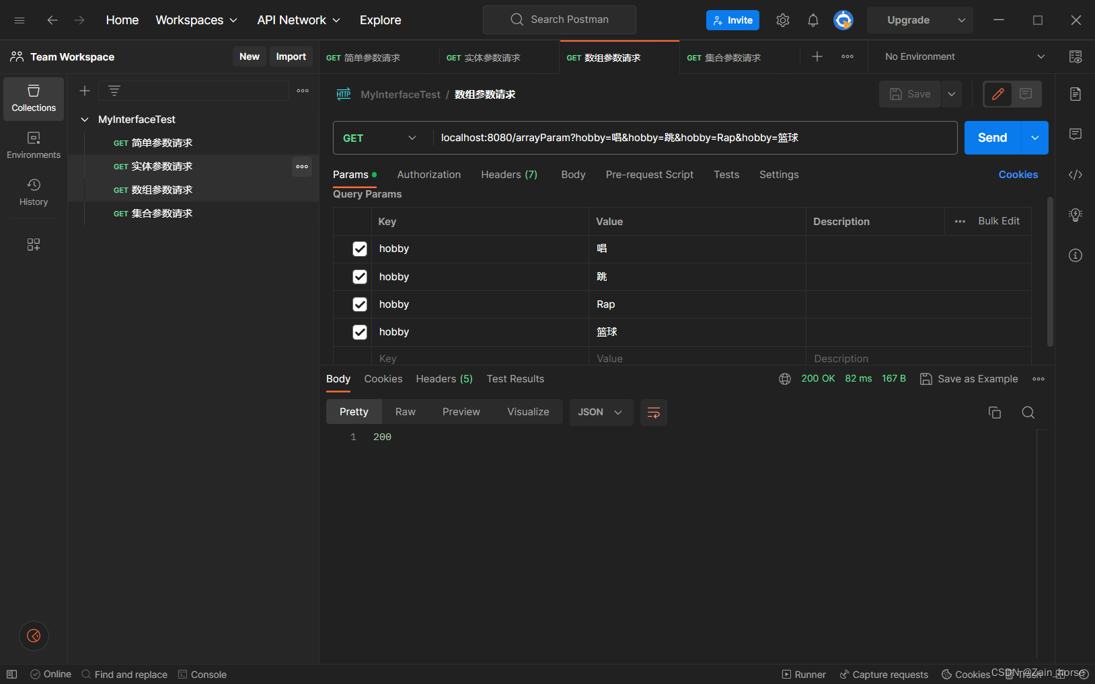This screenshot has width=1095, height=684.
Task: Open comments icon in right sidebar
Action: coord(1075,134)
